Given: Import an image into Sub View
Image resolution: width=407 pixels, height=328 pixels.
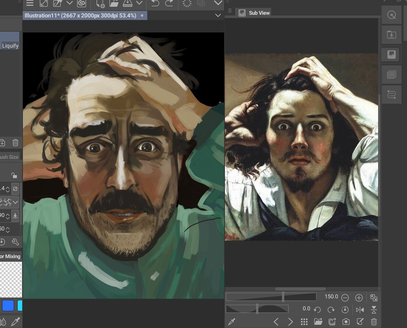Looking at the screenshot, I should tap(318, 322).
